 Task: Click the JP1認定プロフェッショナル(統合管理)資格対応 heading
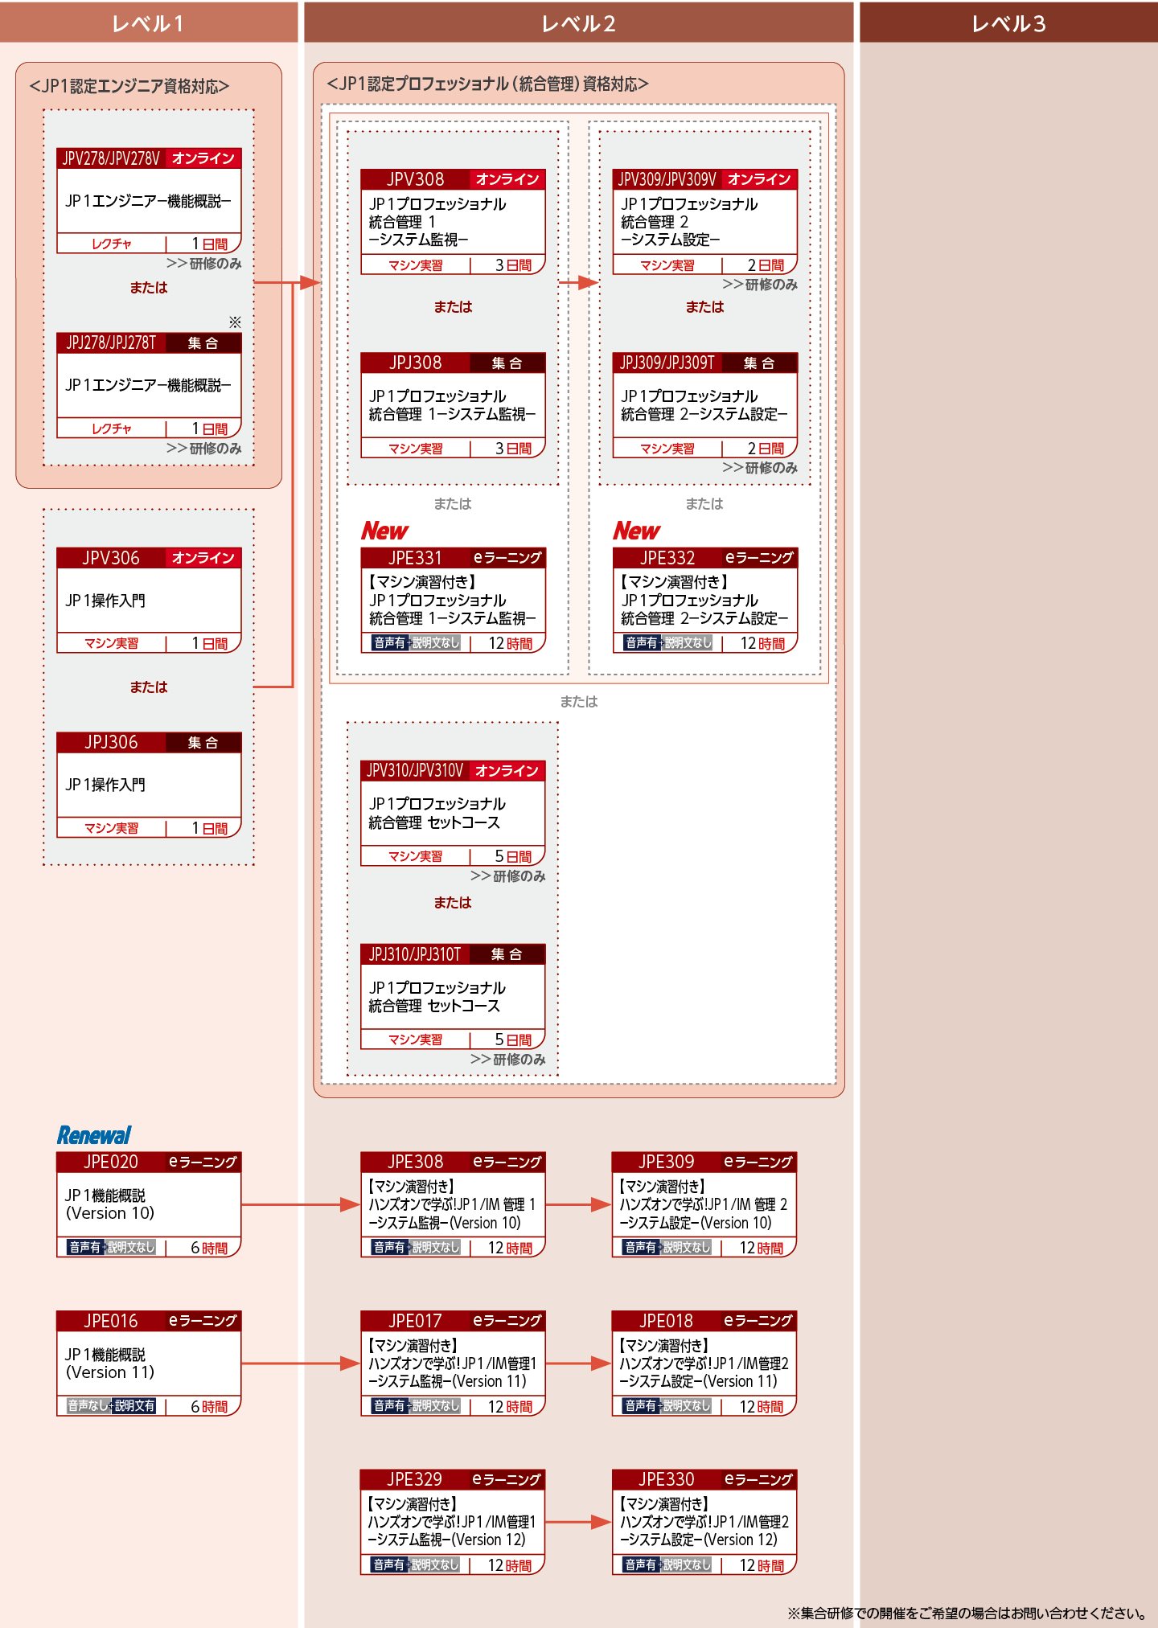coord(487,84)
